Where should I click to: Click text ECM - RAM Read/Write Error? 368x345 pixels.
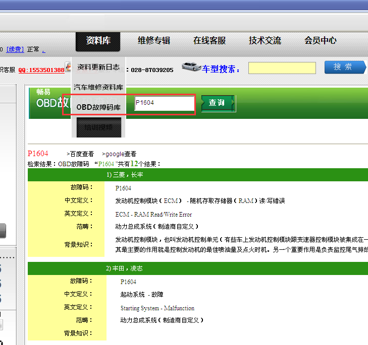(x=153, y=215)
